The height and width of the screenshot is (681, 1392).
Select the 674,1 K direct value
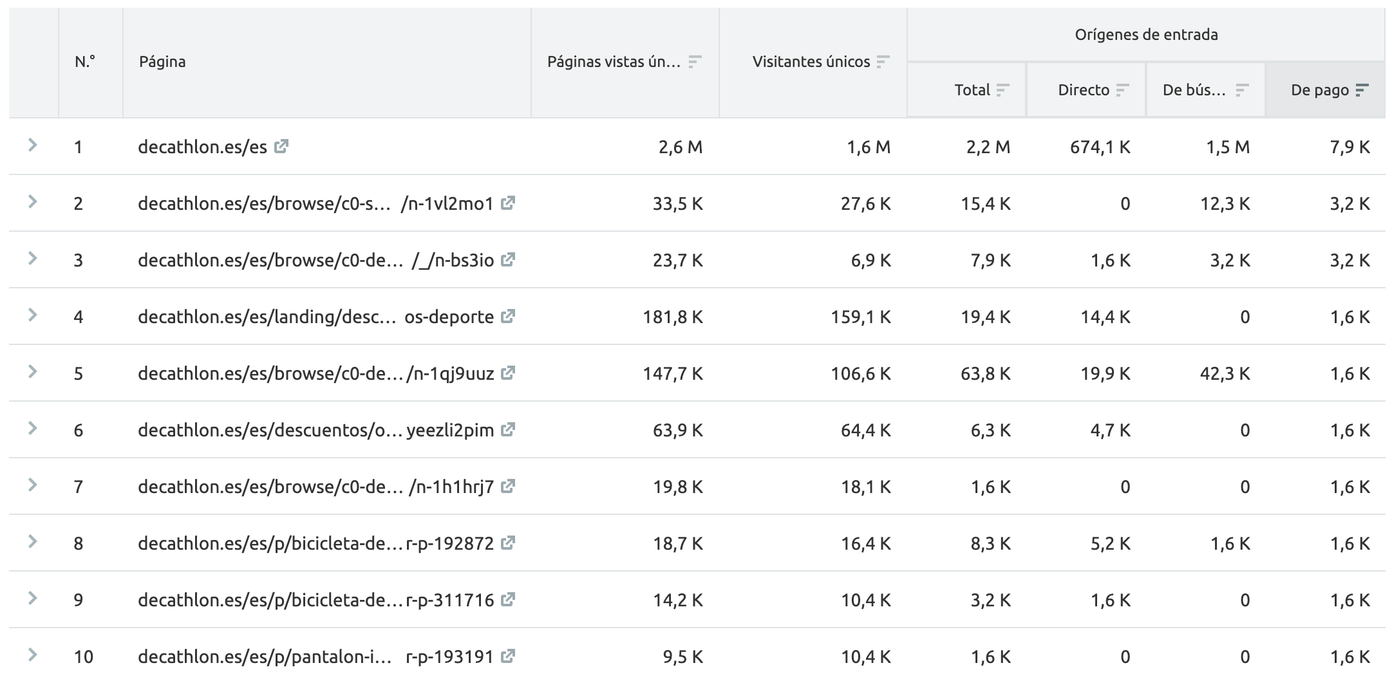point(1100,147)
